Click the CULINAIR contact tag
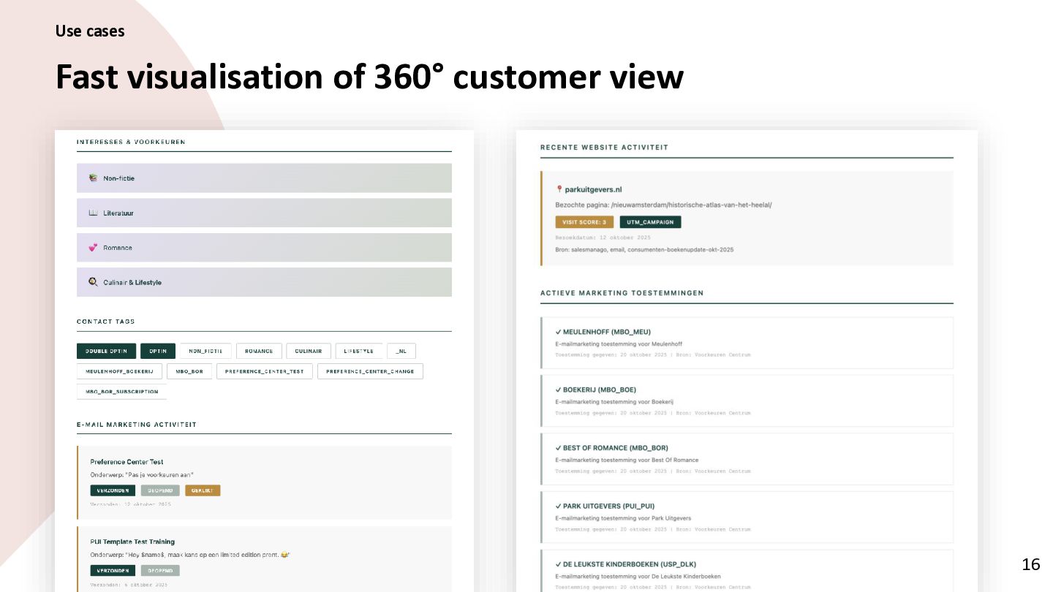Screen dimensions: 1053x592 pyautogui.click(x=309, y=351)
